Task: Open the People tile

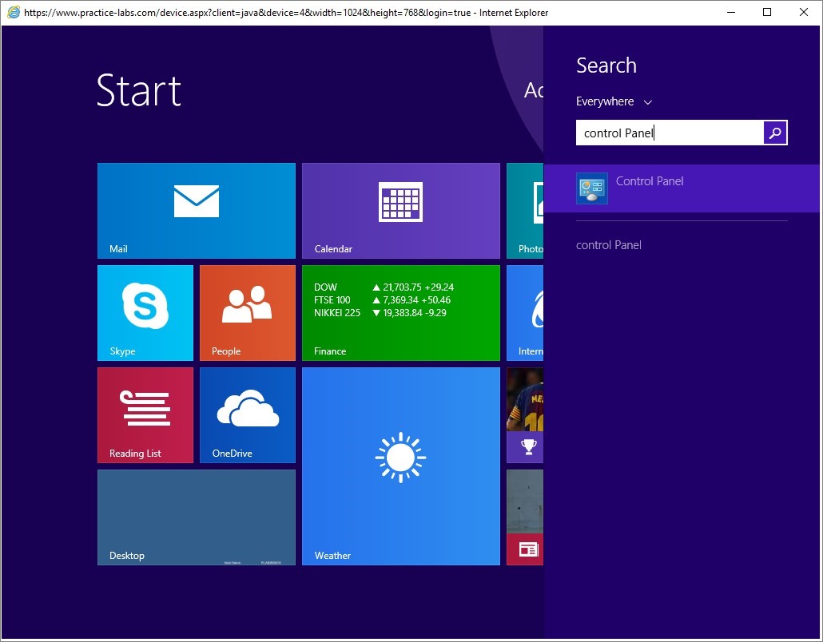Action: coord(247,313)
